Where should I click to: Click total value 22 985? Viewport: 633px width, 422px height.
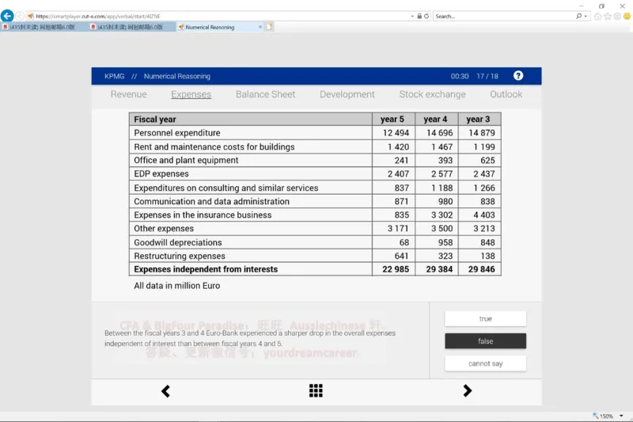pos(396,269)
